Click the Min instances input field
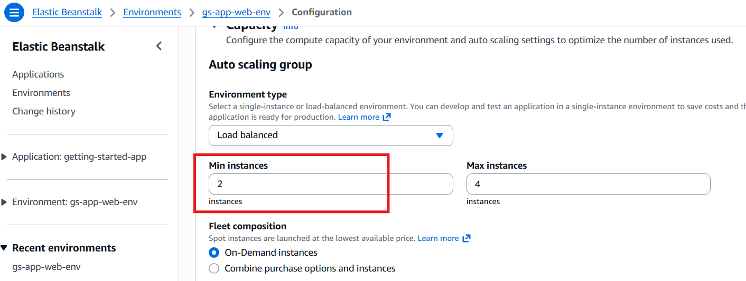 click(x=330, y=184)
